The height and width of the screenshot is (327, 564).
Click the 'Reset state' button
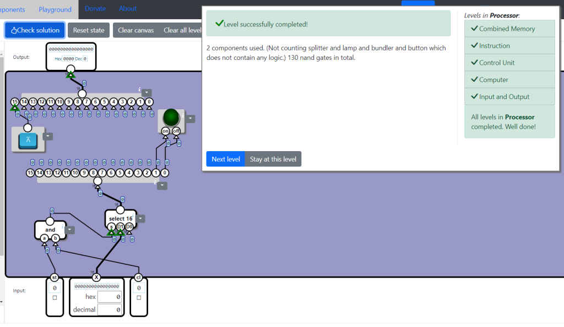tap(89, 30)
